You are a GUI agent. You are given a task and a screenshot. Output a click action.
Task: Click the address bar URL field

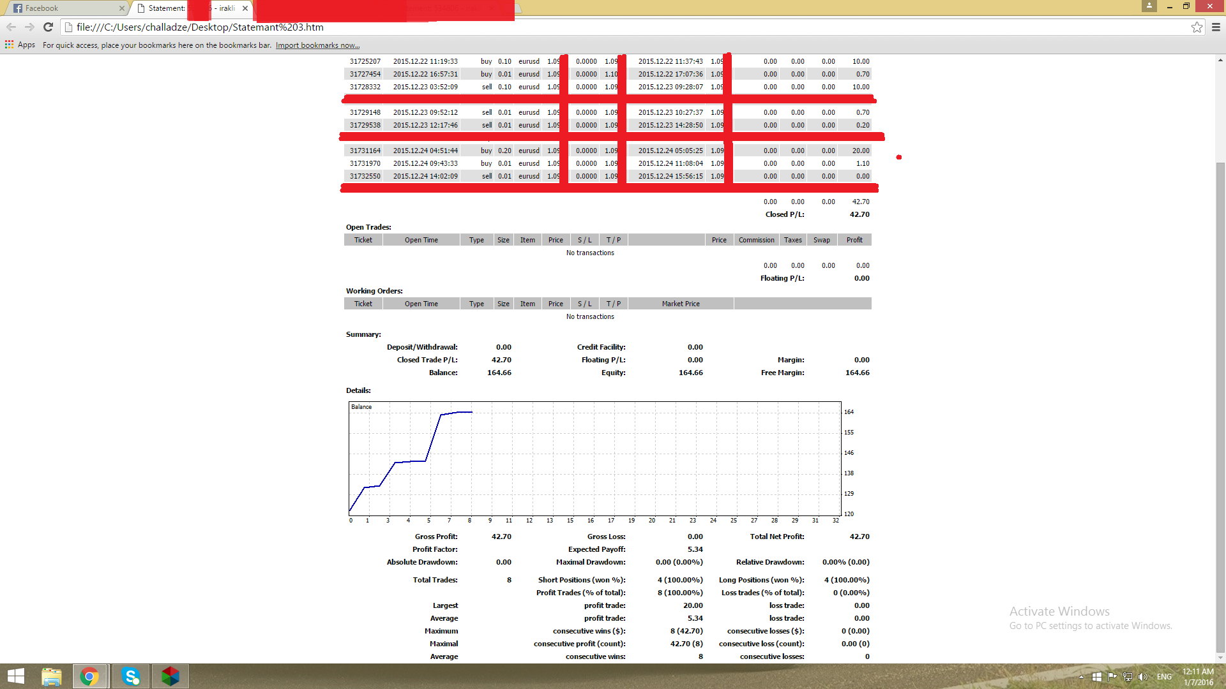tap(575, 27)
